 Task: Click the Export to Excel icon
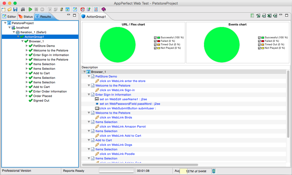pyautogui.click(x=269, y=16)
